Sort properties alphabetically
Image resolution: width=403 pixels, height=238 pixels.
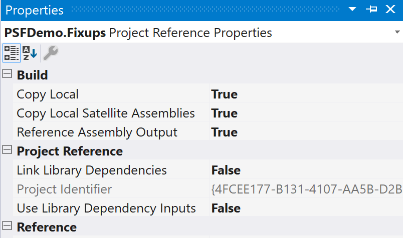(30, 52)
